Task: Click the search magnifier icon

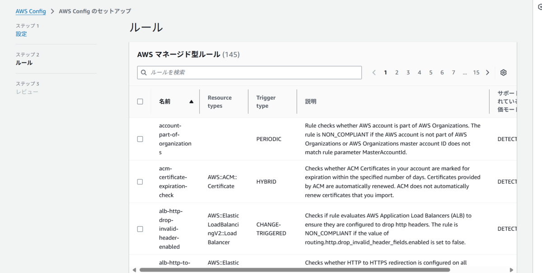Action: [144, 73]
